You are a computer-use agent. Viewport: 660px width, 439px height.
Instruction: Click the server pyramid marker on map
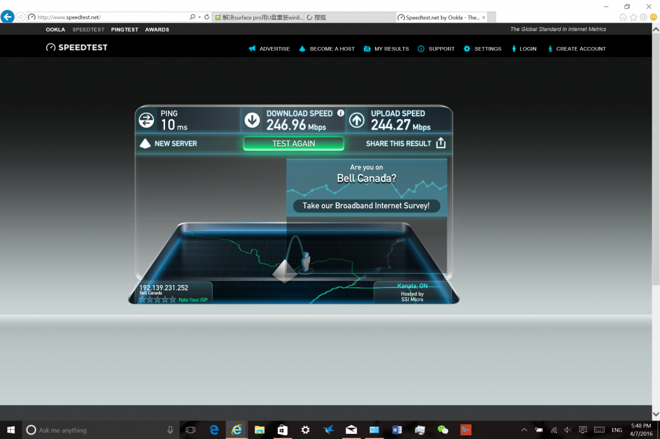(x=284, y=271)
